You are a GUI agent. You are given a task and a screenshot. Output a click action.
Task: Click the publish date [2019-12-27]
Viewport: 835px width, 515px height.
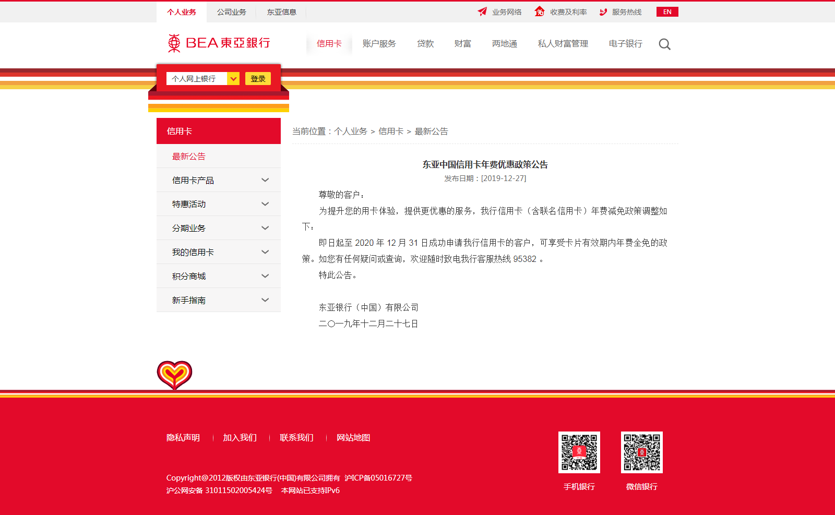[x=504, y=178]
